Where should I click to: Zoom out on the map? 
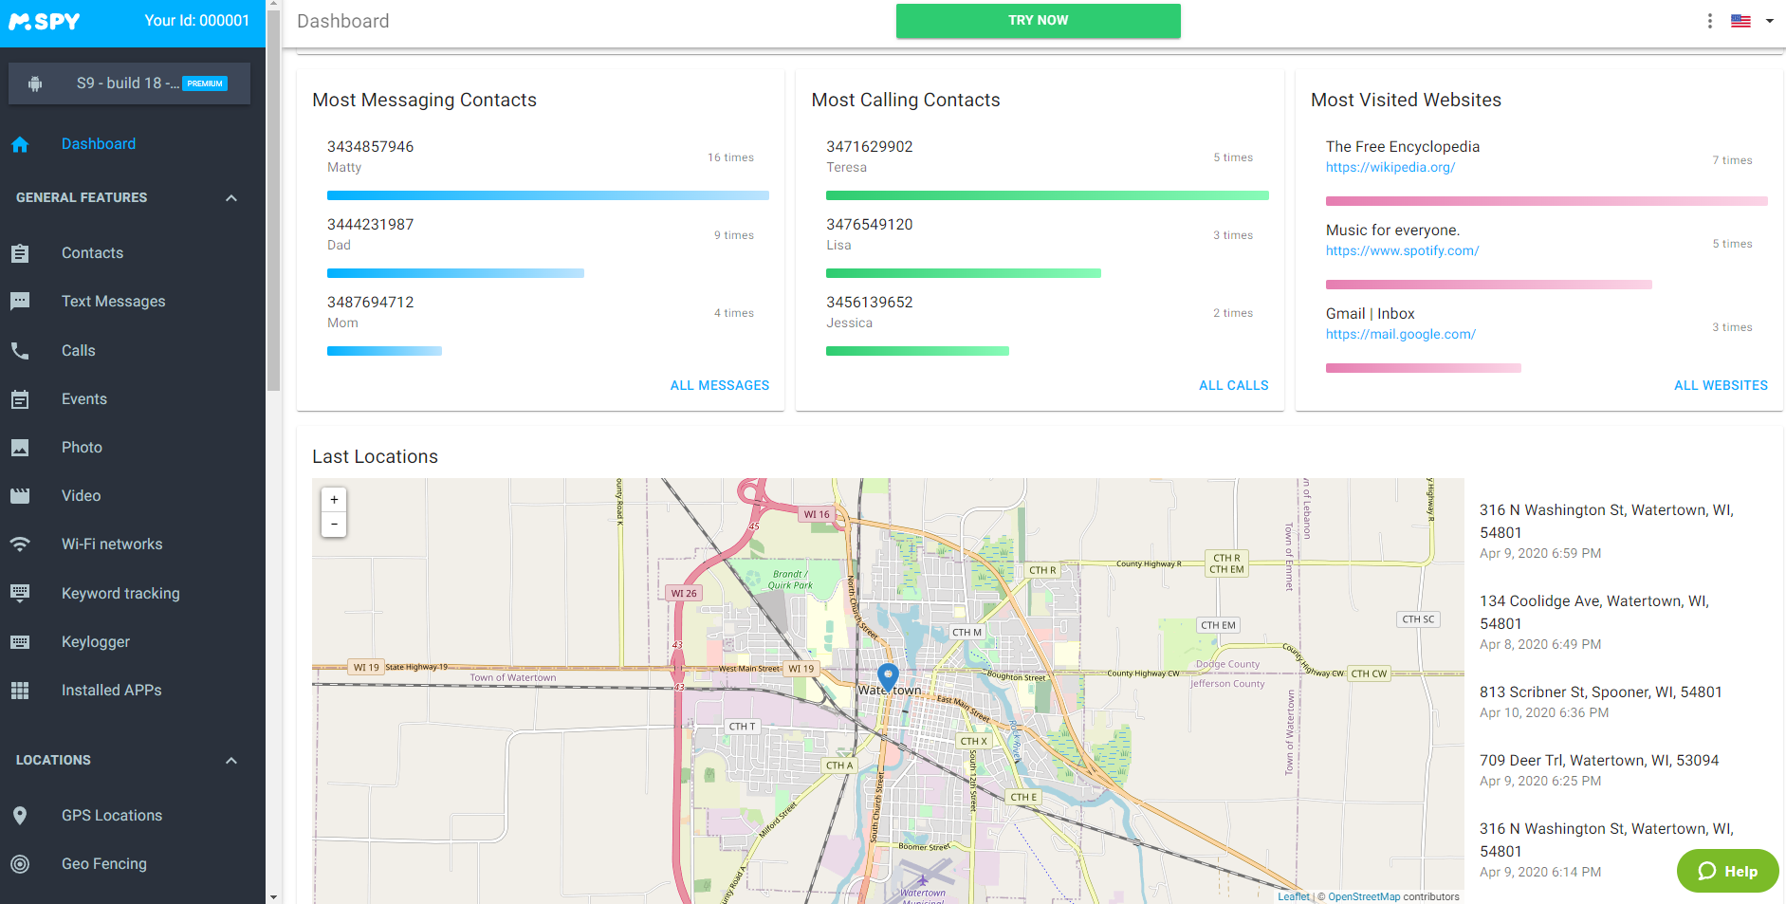click(x=334, y=525)
